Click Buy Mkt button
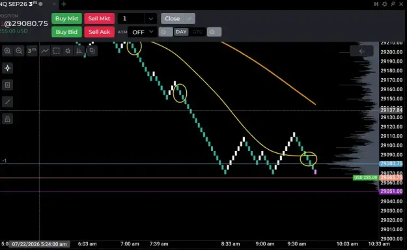 (66, 18)
